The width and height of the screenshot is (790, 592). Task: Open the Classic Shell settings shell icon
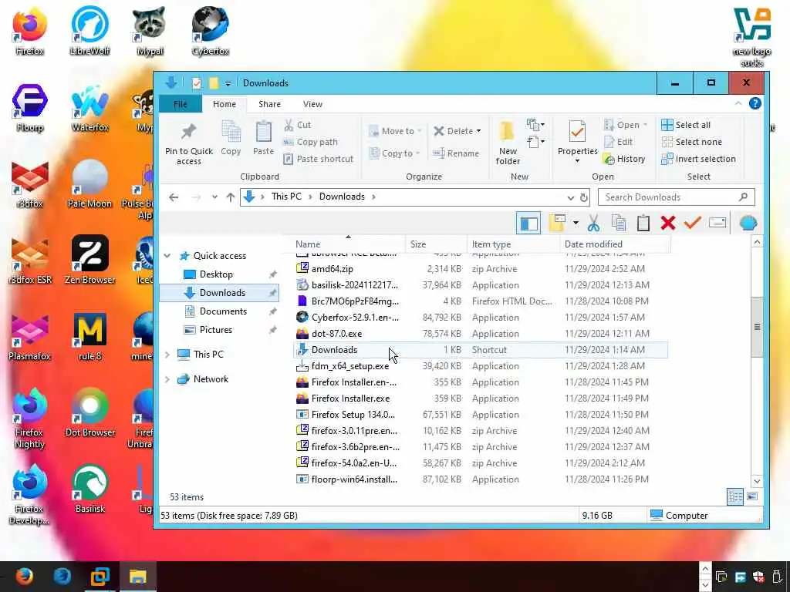[x=748, y=223]
